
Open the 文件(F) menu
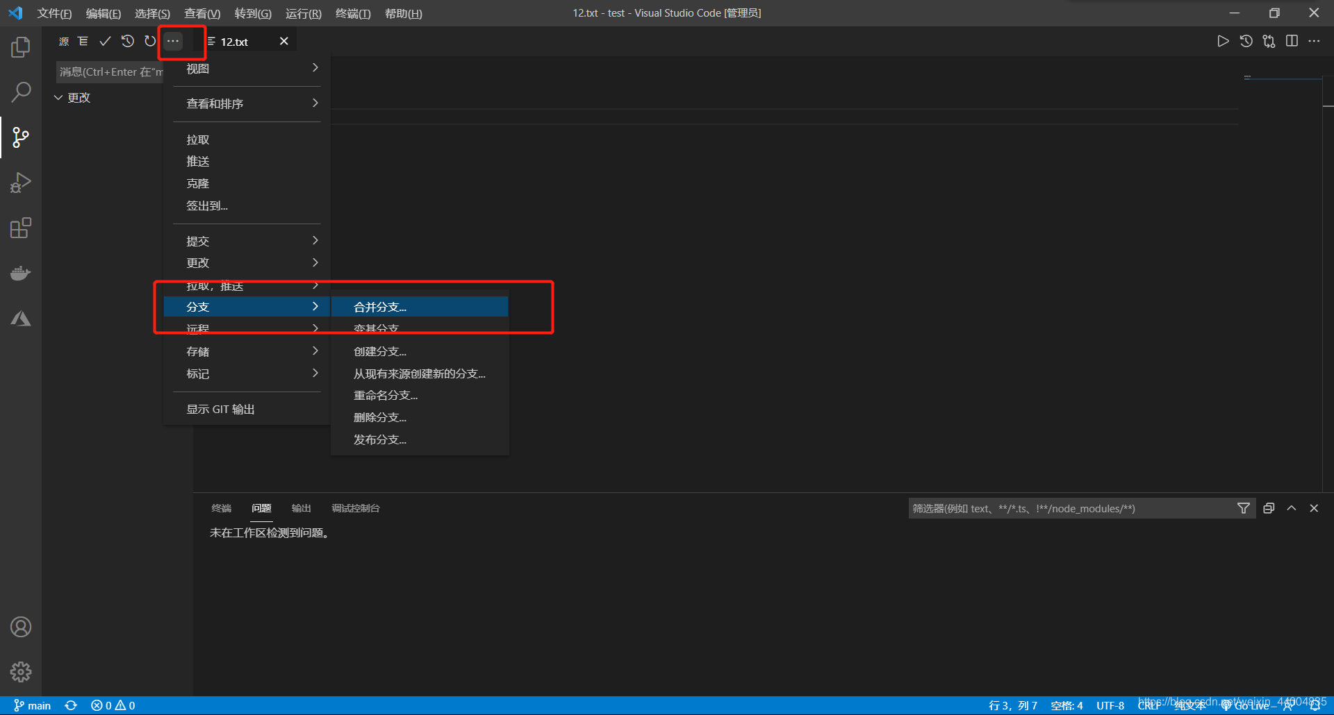(54, 13)
